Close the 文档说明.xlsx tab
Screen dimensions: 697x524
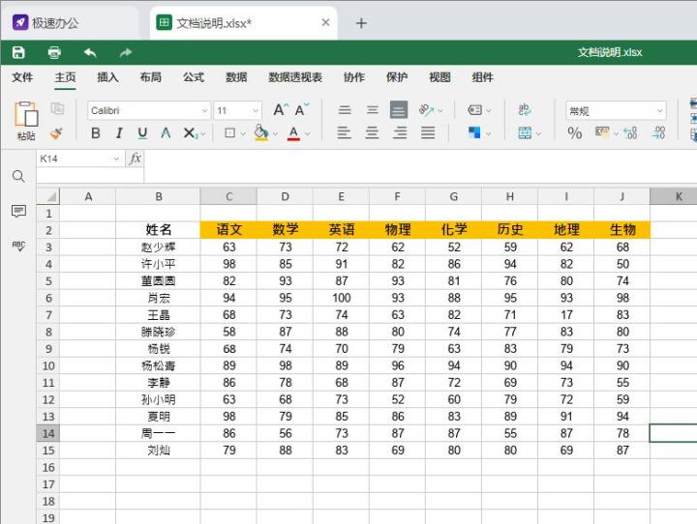pyautogui.click(x=326, y=22)
